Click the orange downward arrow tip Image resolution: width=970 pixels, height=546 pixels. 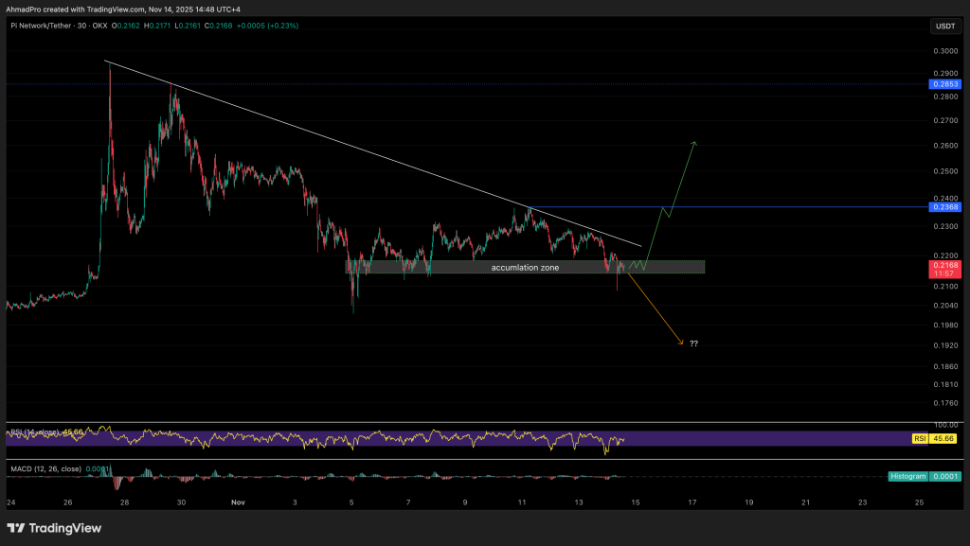681,343
